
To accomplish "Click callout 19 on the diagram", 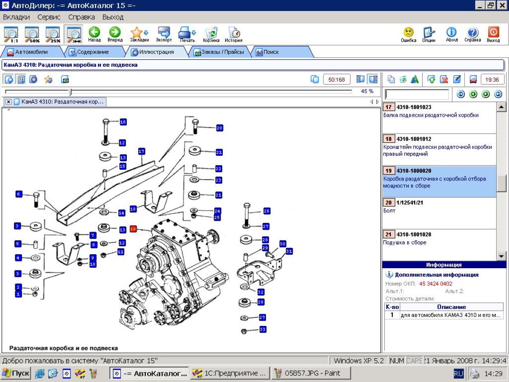I will click(x=133, y=229).
